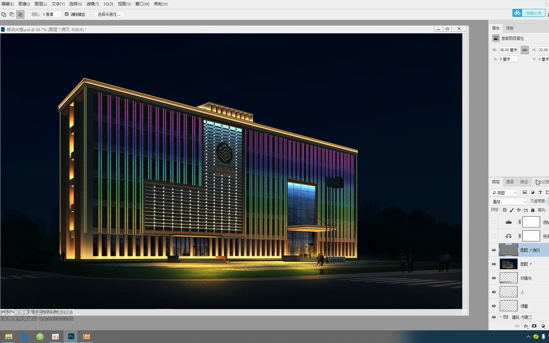
Task: Click the type layer filter icon
Action: pyautogui.click(x=540, y=192)
